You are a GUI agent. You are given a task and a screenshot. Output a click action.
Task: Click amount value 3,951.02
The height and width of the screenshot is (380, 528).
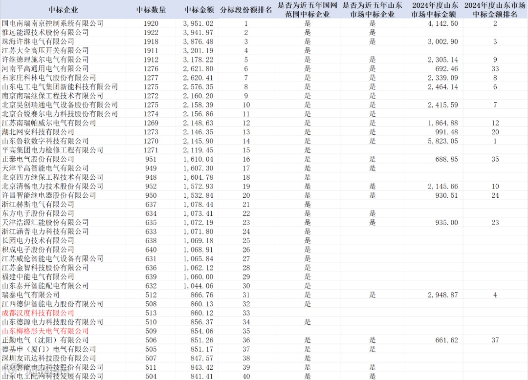point(198,23)
